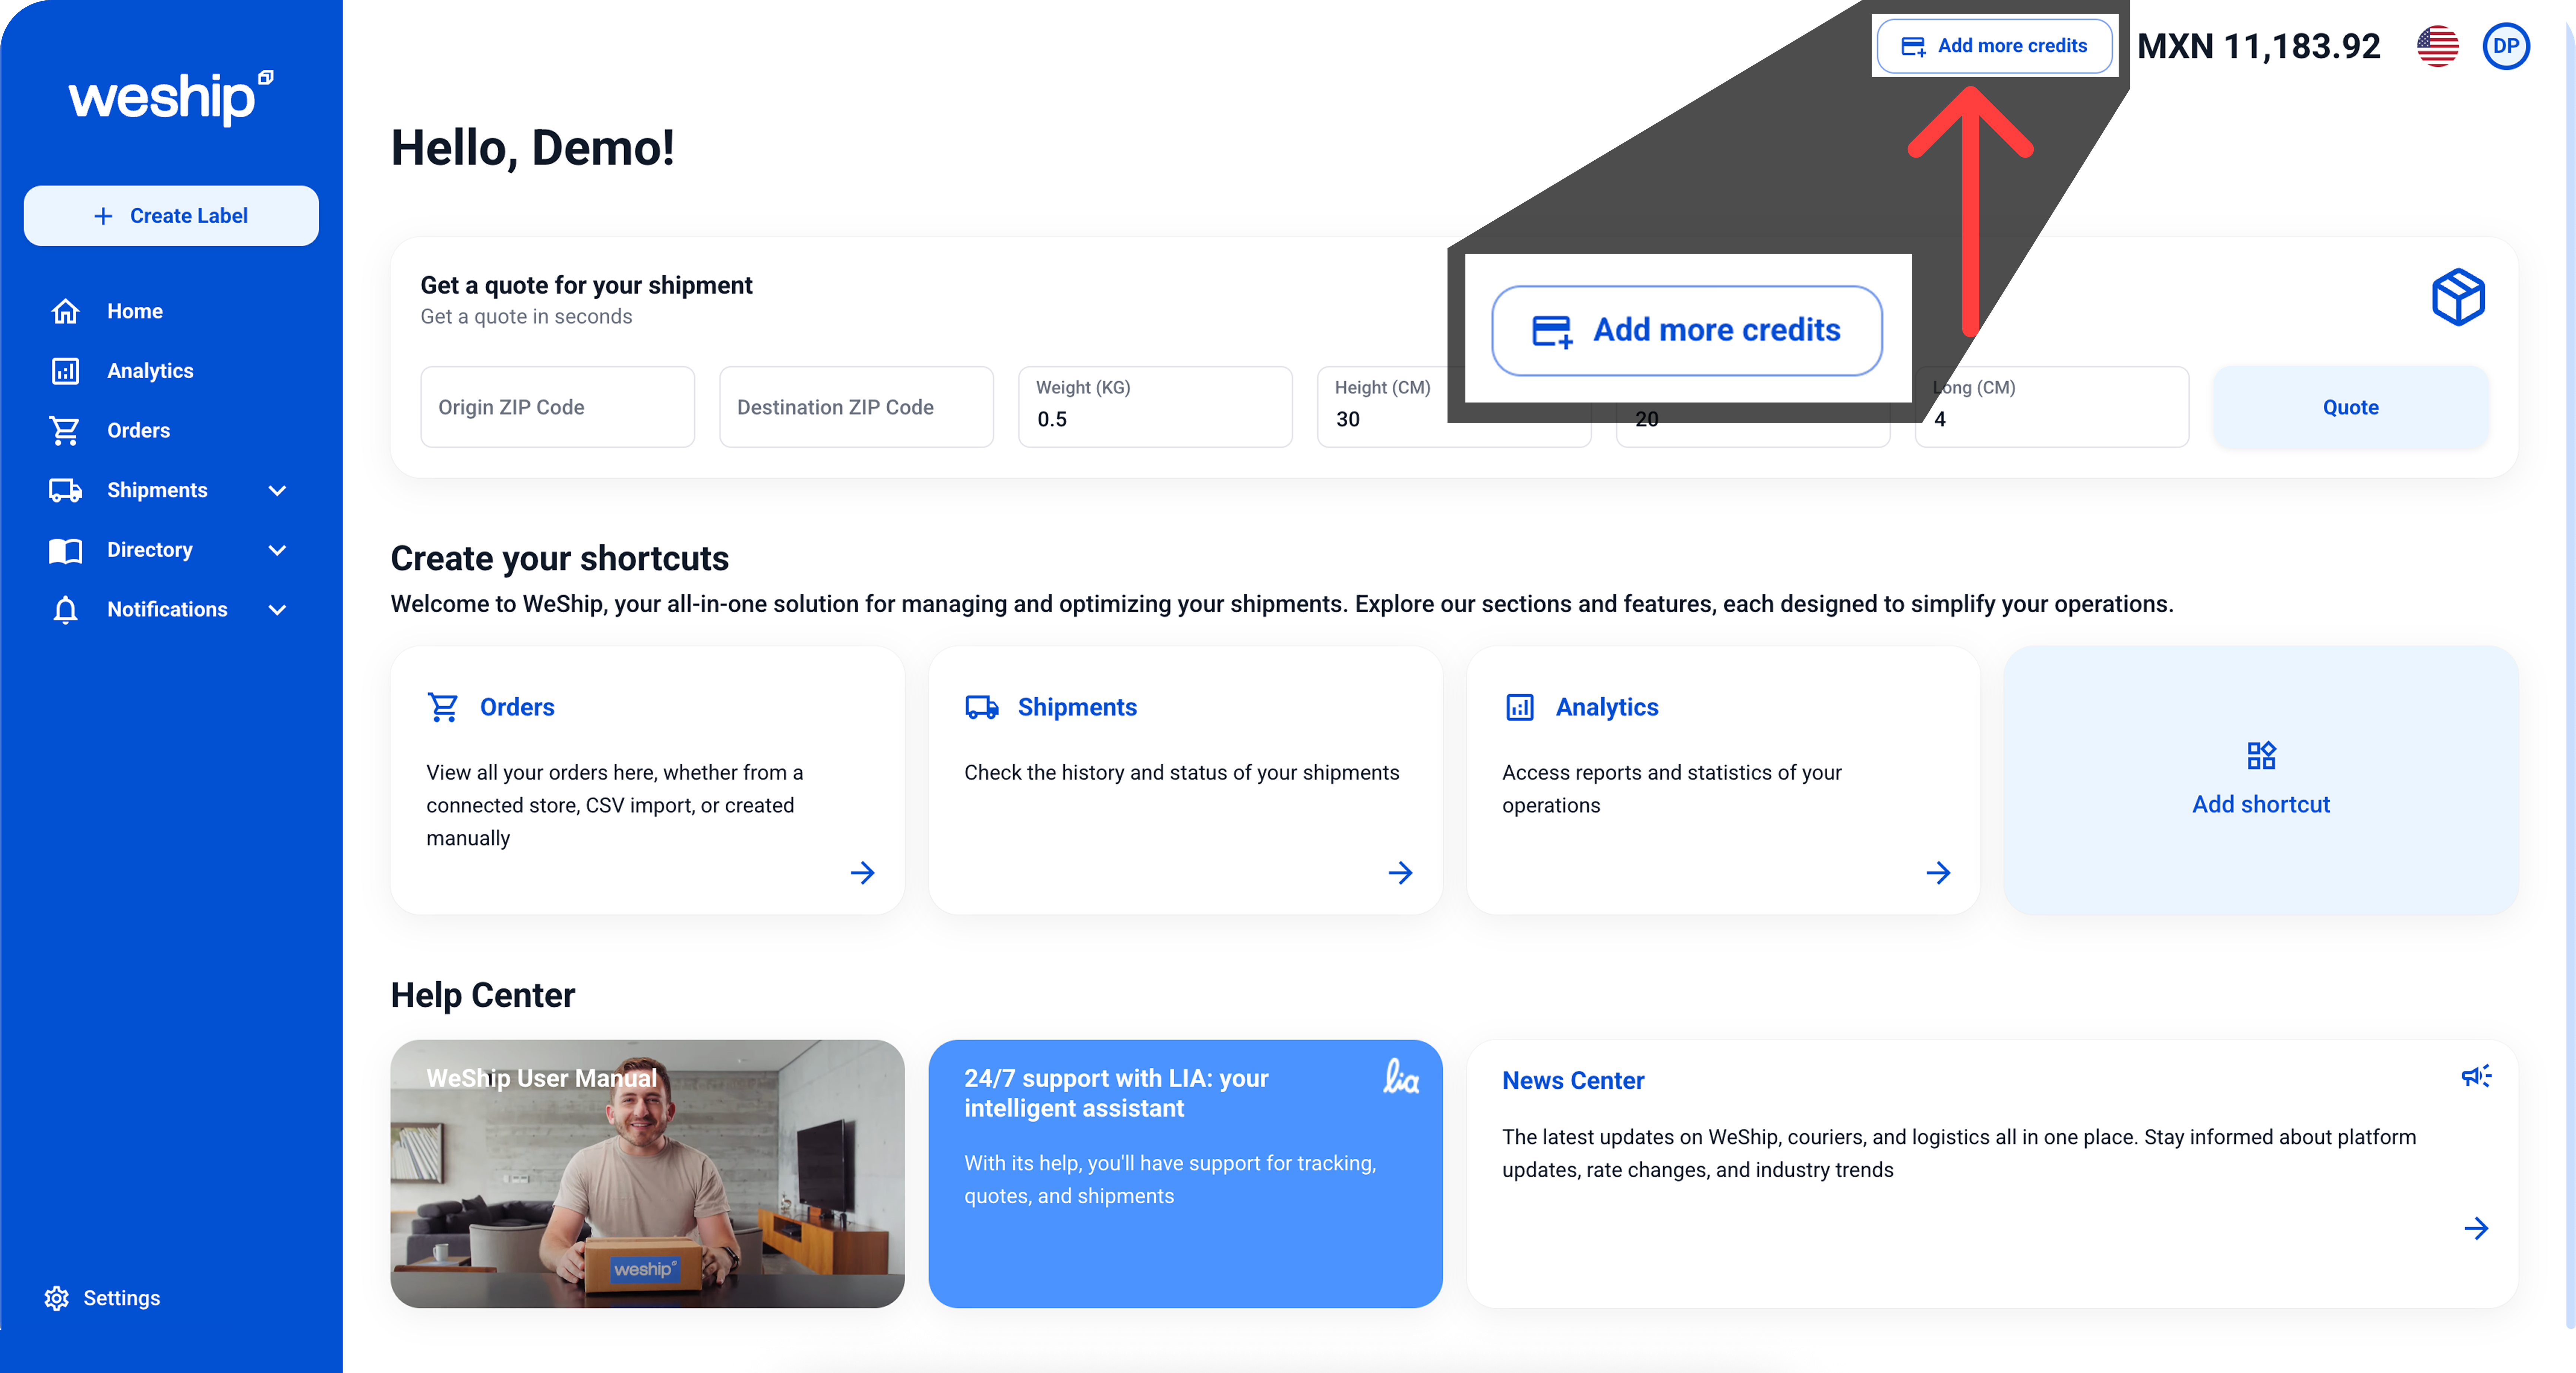Go to Analytics in the sidebar
Screen dimensions: 2576x1373
coord(150,371)
